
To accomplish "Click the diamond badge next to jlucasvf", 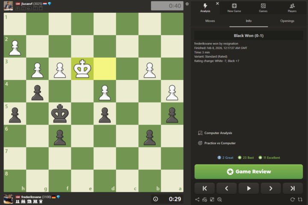I will coord(50,3).
